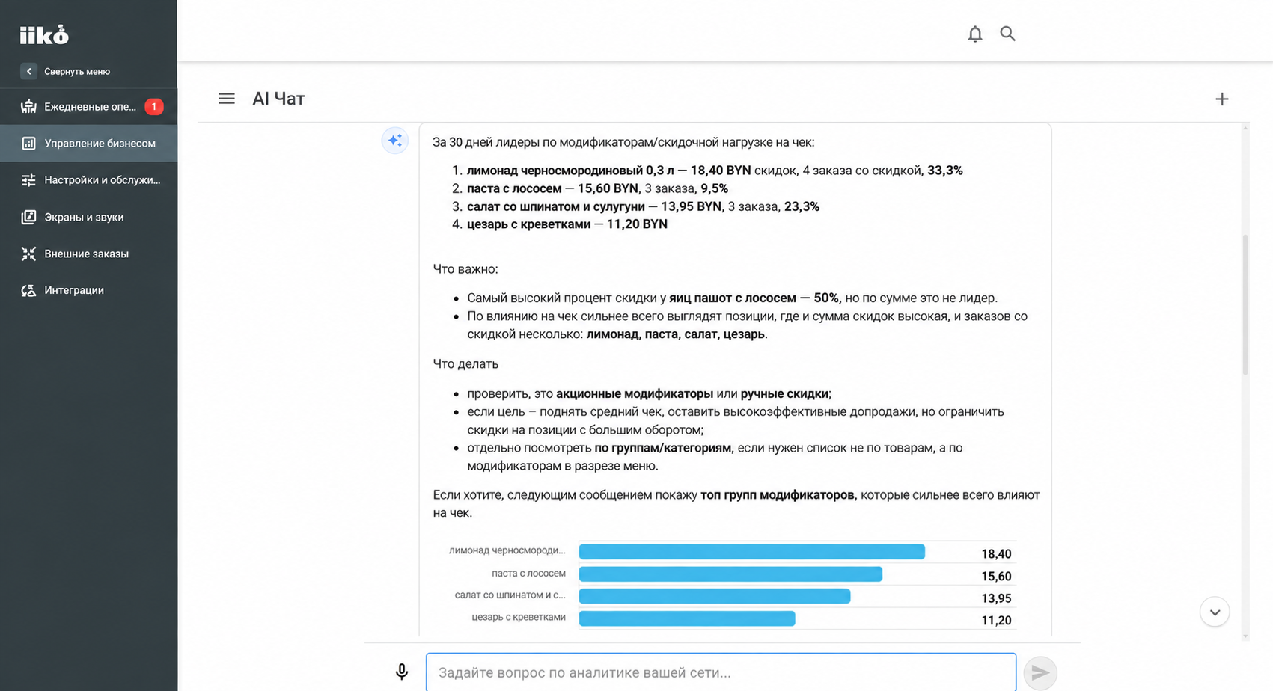
Task: Click the AI Чат page title
Action: pos(278,99)
